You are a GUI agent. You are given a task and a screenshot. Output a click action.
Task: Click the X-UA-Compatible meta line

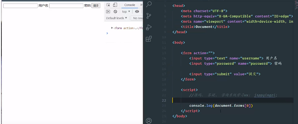tap(237, 16)
